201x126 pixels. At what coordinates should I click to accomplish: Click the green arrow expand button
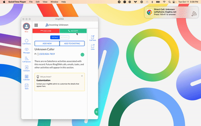pyautogui.click(x=96, y=112)
